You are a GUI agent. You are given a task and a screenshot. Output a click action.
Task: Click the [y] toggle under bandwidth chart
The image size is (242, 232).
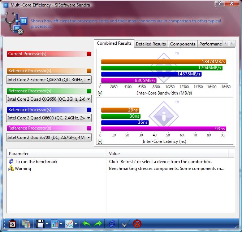click(x=100, y=93)
